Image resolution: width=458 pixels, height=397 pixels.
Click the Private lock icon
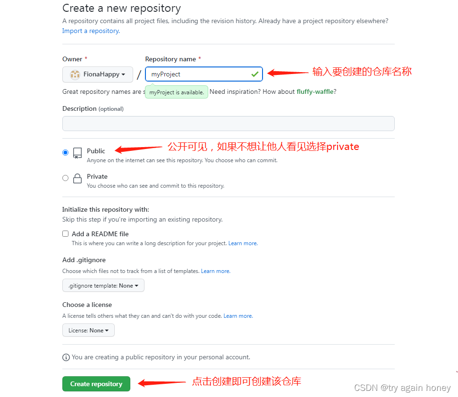[77, 178]
